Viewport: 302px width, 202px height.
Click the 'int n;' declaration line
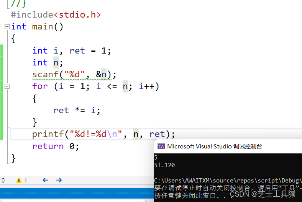click(48, 63)
